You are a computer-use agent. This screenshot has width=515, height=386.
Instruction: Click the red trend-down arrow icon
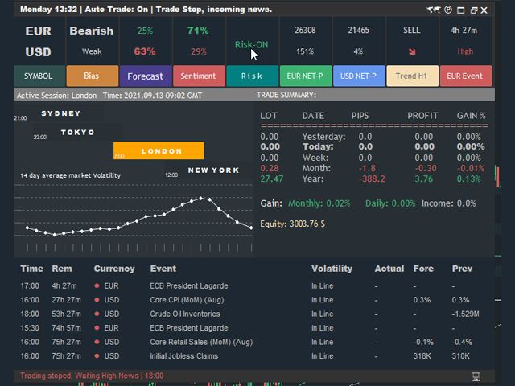click(412, 51)
